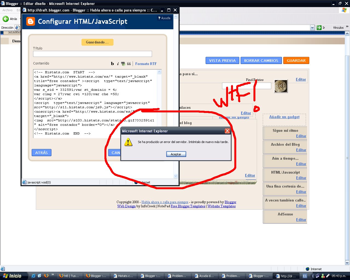Switch to the Histats taskbar window
The width and height of the screenshot is (350, 280).
123,276
